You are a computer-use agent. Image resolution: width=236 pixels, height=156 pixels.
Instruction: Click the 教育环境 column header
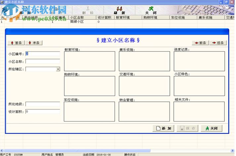tap(128, 17)
